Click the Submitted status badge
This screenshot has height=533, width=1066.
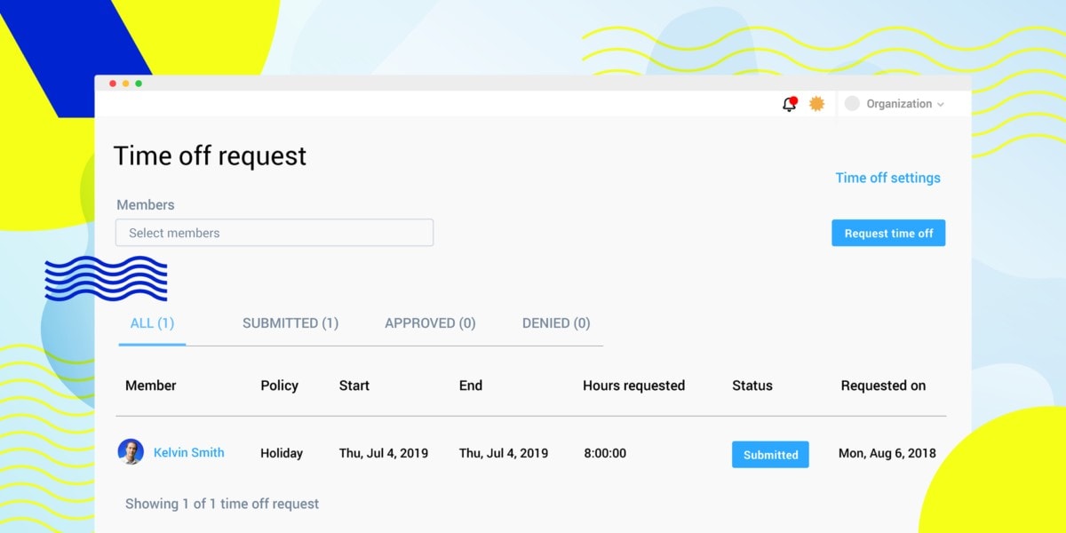pyautogui.click(x=769, y=454)
